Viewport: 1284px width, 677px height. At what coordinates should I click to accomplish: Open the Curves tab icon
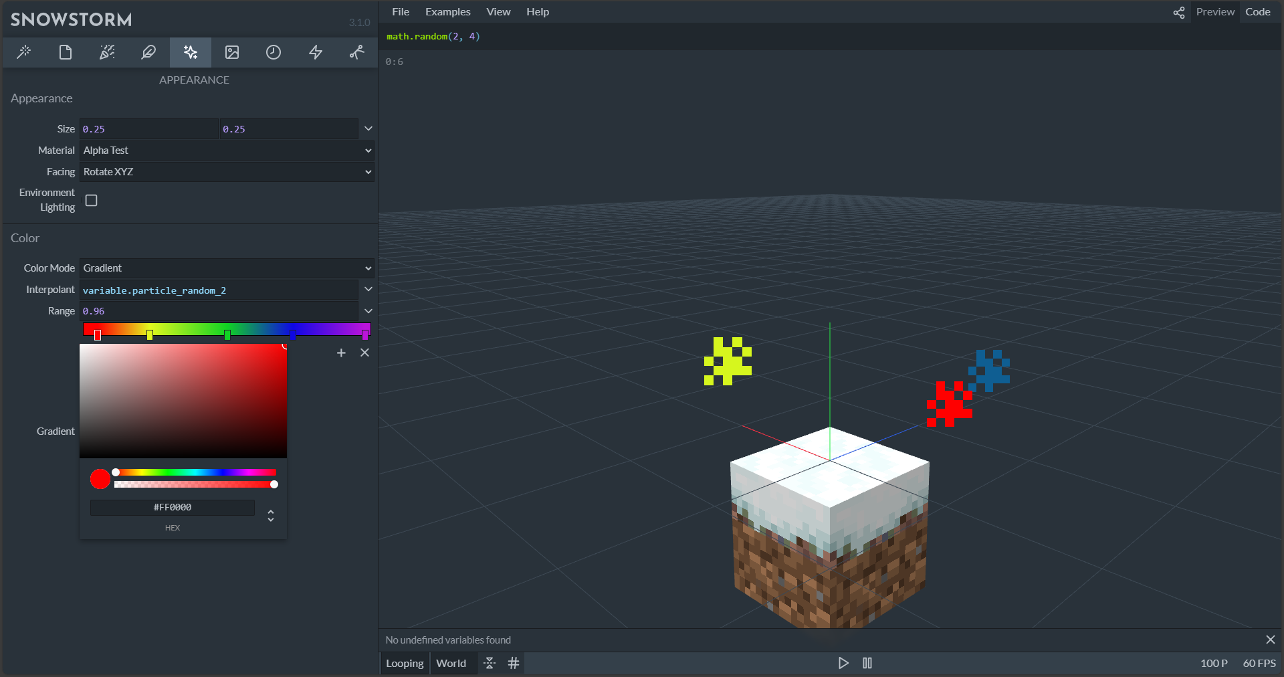click(x=357, y=52)
